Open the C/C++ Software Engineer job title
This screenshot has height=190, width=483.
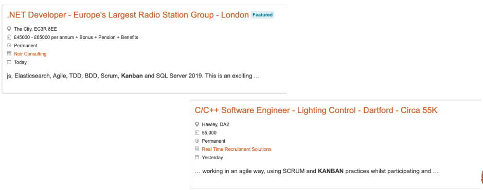[316, 110]
